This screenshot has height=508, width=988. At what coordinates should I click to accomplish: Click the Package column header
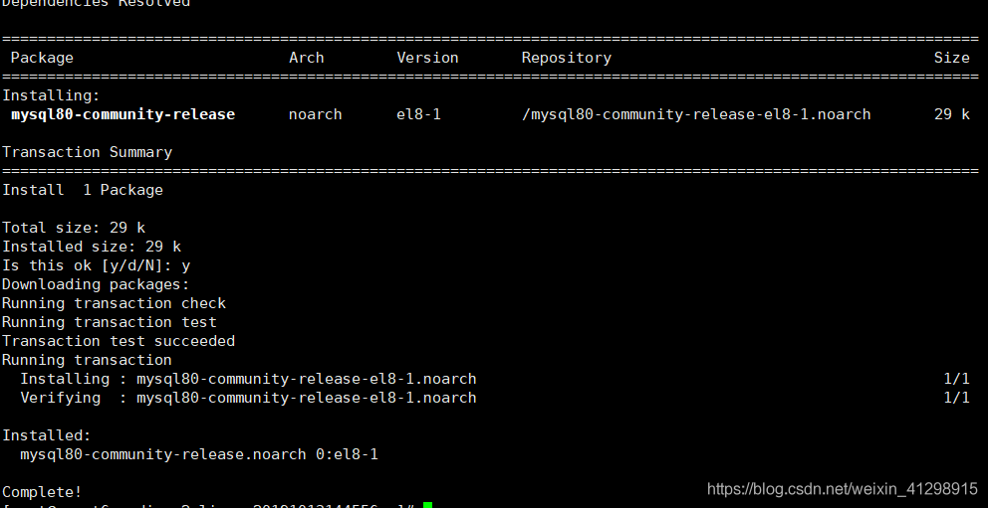42,58
